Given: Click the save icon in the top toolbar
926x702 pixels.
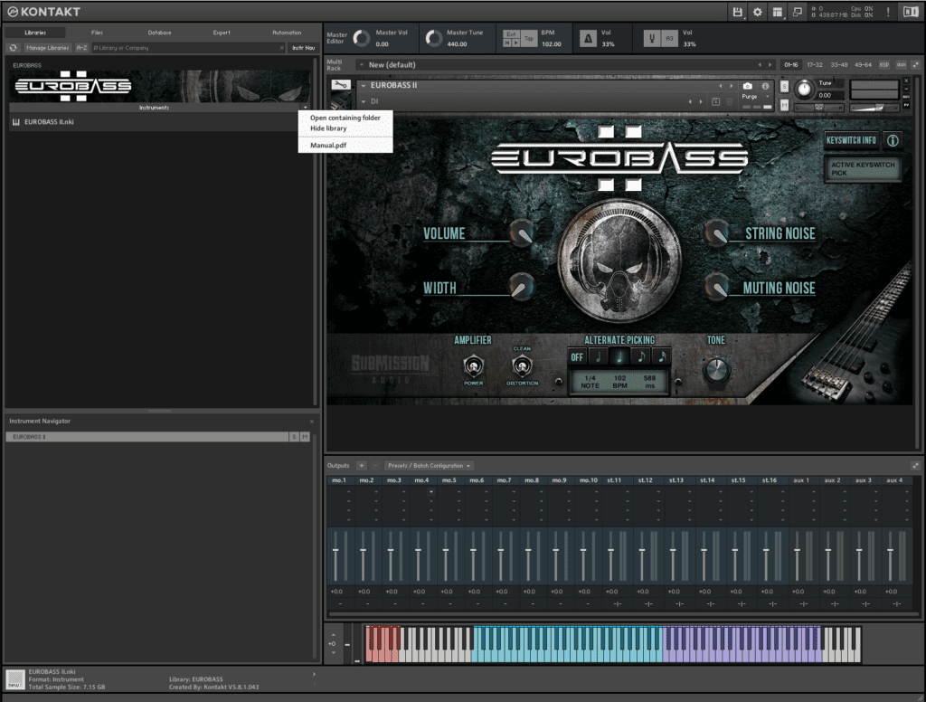Looking at the screenshot, I should (738, 12).
